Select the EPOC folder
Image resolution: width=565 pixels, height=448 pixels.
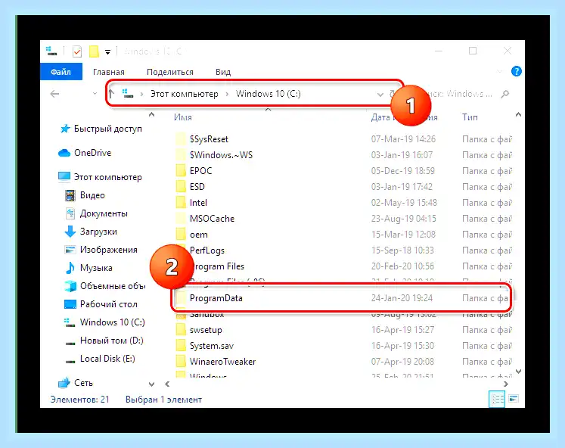coord(200,171)
